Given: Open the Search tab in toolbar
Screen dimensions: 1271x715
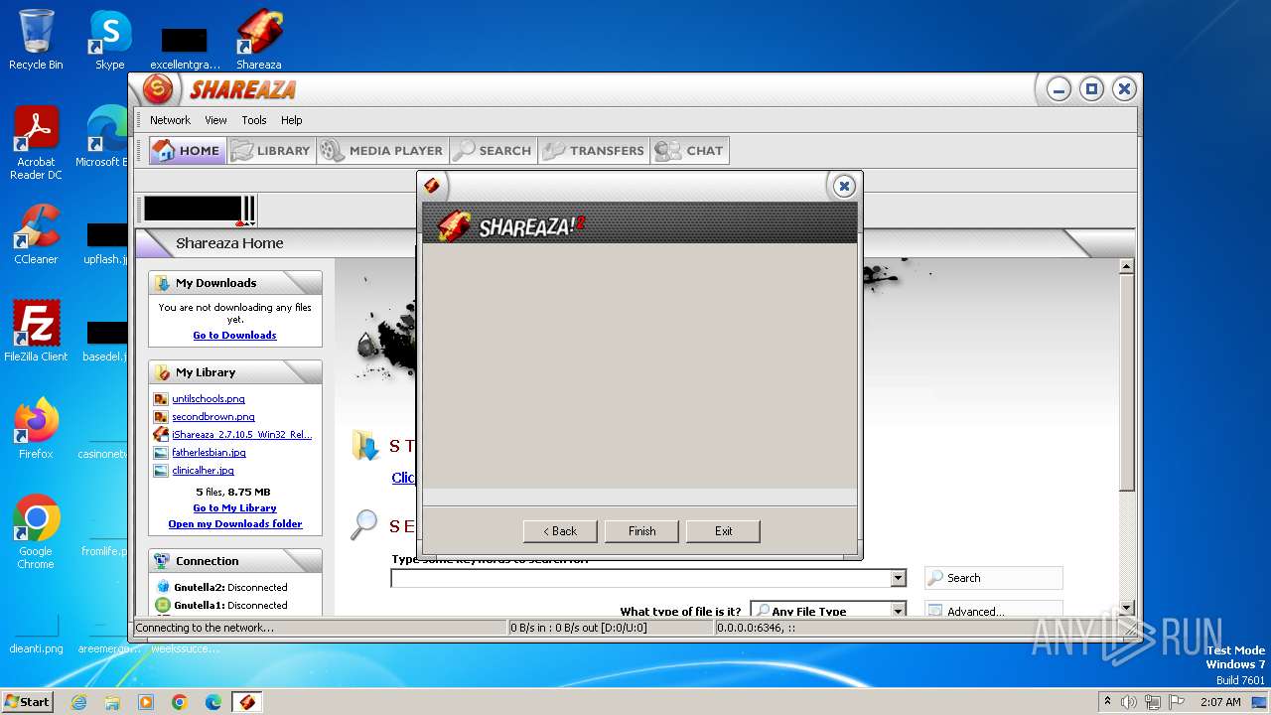Looking at the screenshot, I should tap(493, 151).
